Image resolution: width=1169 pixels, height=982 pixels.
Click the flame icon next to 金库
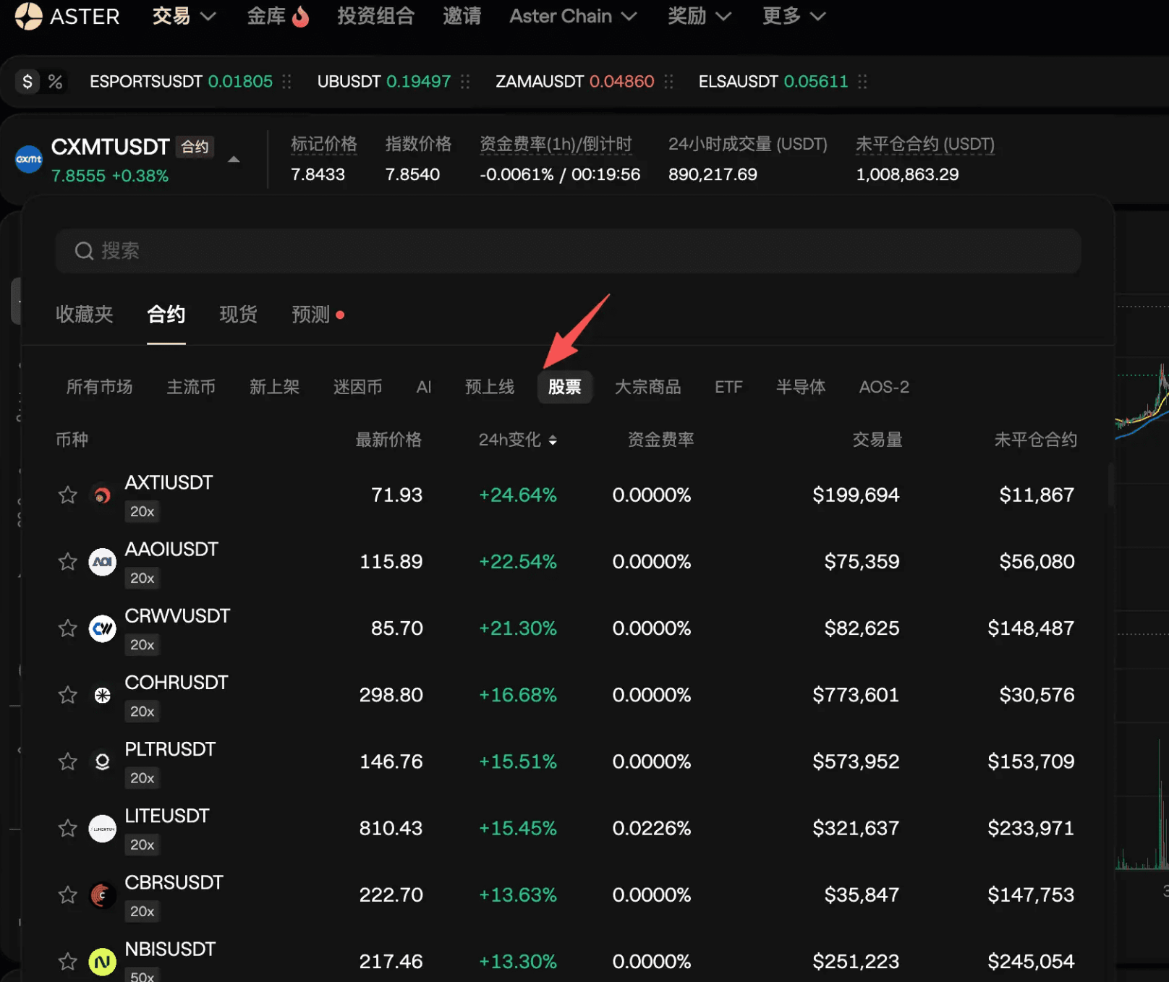click(300, 17)
